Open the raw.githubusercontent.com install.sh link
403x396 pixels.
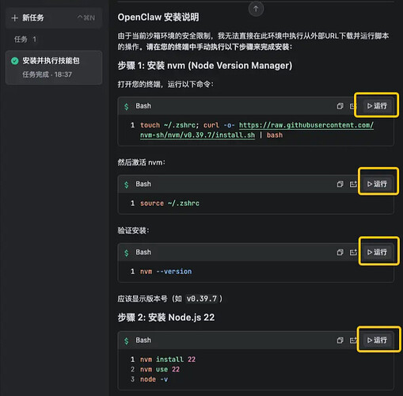click(x=257, y=130)
